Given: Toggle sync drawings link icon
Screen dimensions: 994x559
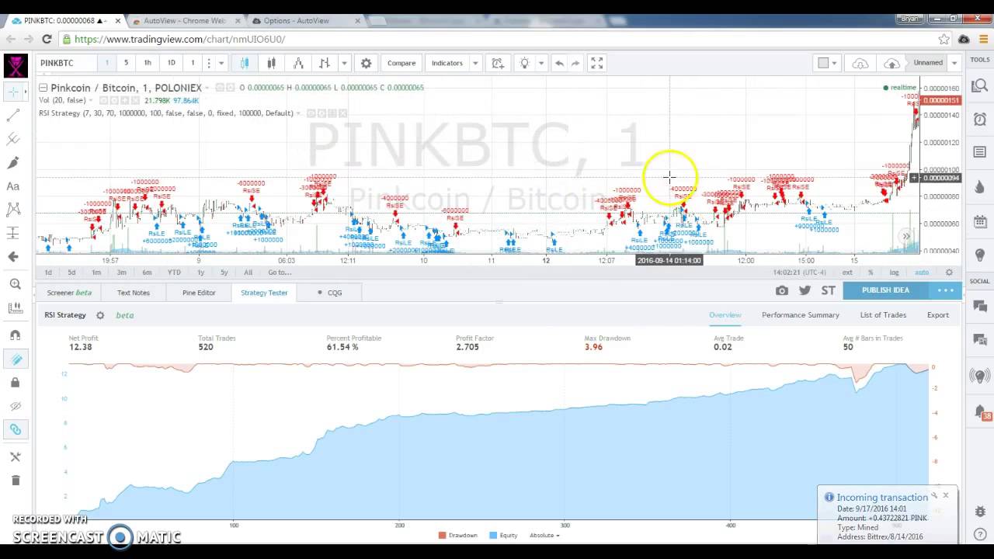Looking at the screenshot, I should pos(15,429).
